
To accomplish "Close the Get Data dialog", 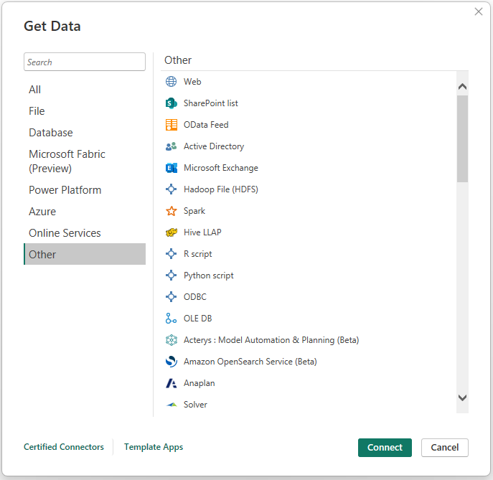I will click(479, 11).
